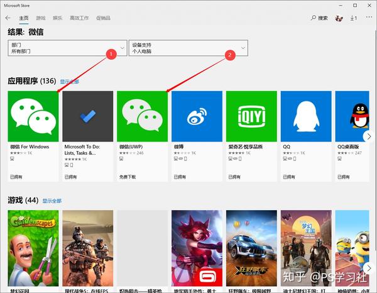Click star rating of Microsoft To Do
377x293 pixels.
pyautogui.click(x=73, y=159)
